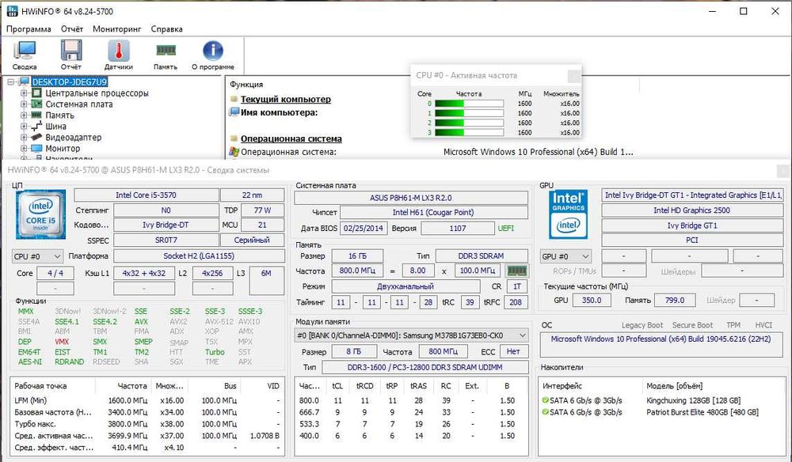Expand the Память tree node
The image size is (792, 462).
[24, 115]
